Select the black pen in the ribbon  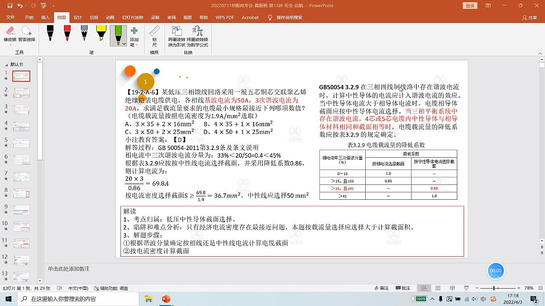tap(50, 33)
